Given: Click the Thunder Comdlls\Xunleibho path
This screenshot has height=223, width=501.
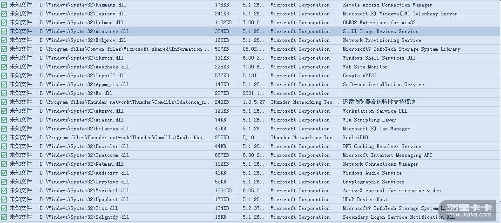Looking at the screenshot, I should click(126, 137).
